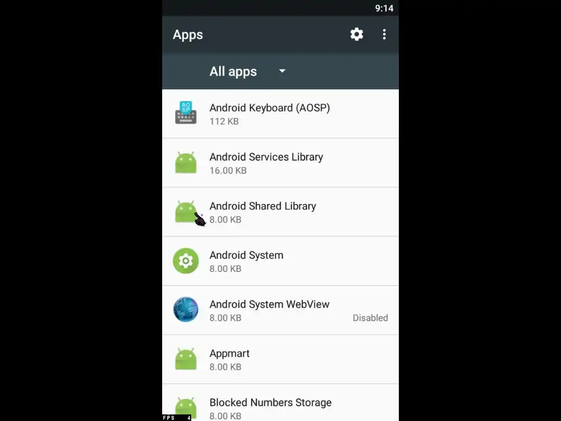Open Blocked Numbers Storage entry

click(x=280, y=403)
